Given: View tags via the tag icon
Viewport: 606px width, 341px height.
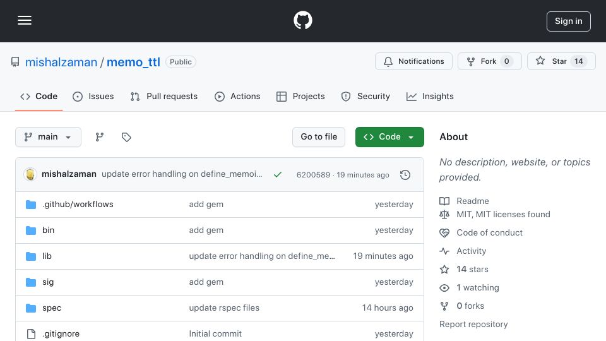Looking at the screenshot, I should click(x=126, y=137).
